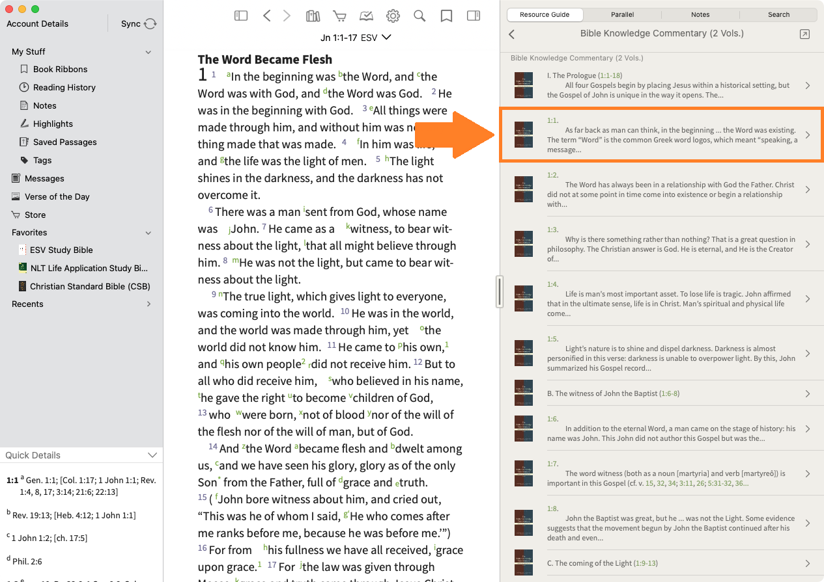Open passage selector Jn 1:1-17 ESV
The width and height of the screenshot is (824, 582).
356,38
